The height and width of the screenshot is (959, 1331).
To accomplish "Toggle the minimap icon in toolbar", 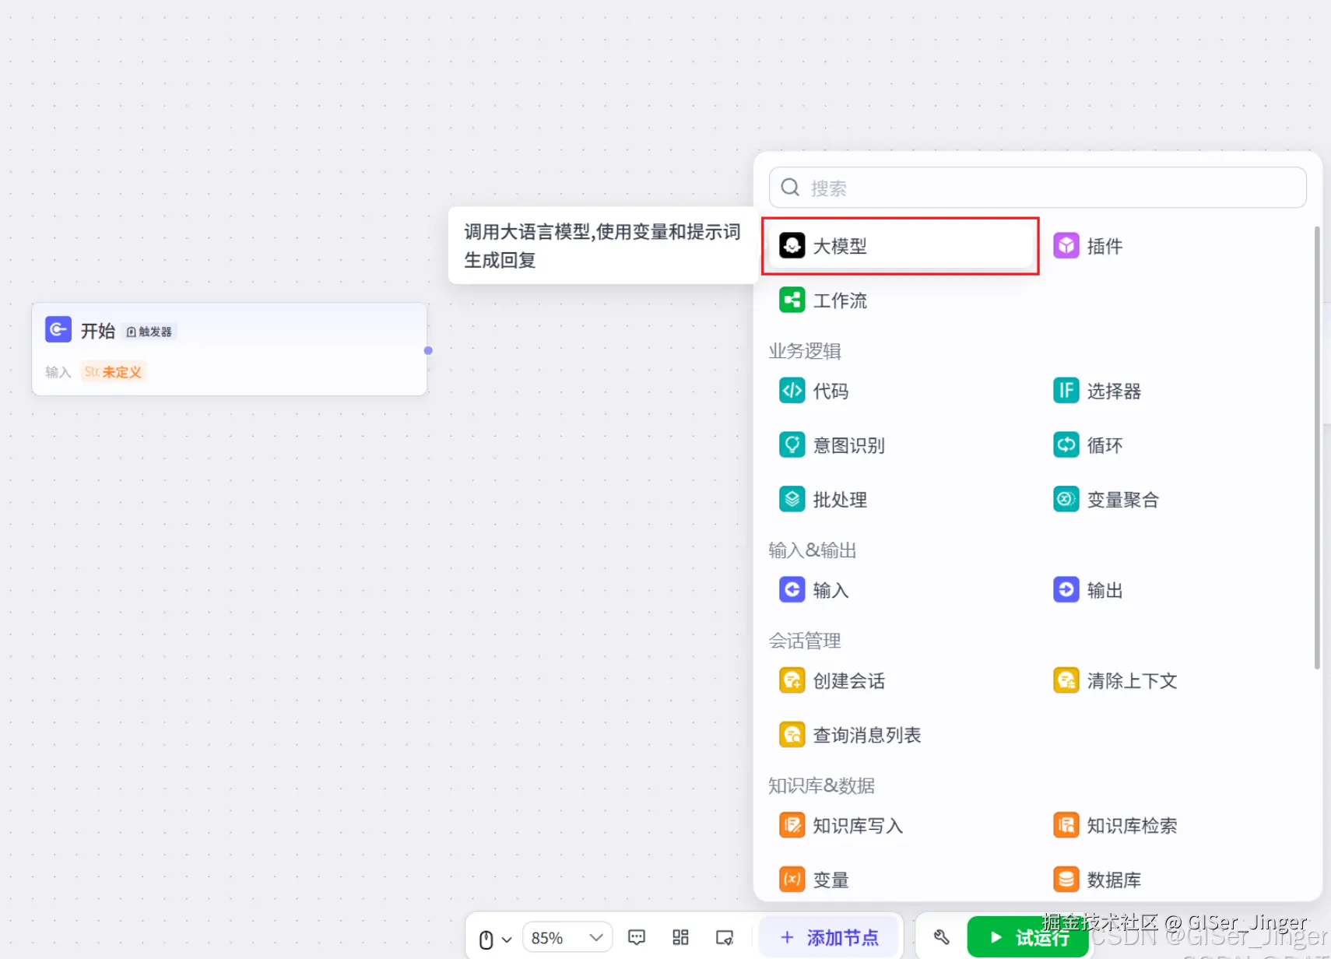I will pos(725,937).
